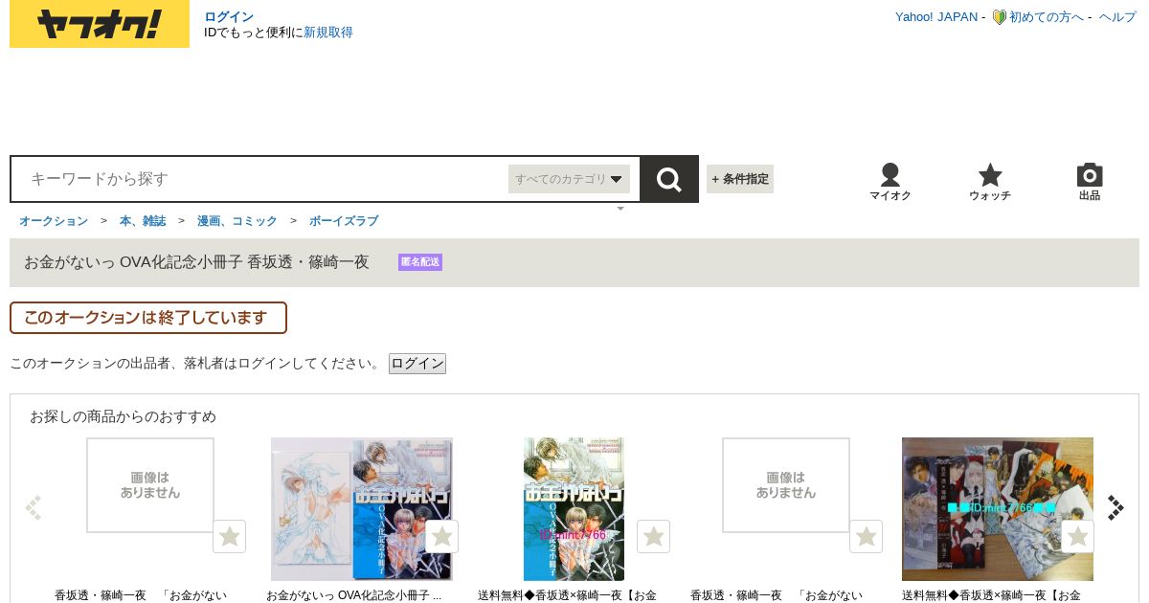1149x603 pixels.
Task: Open the third item cover thumbnail
Action: click(574, 509)
